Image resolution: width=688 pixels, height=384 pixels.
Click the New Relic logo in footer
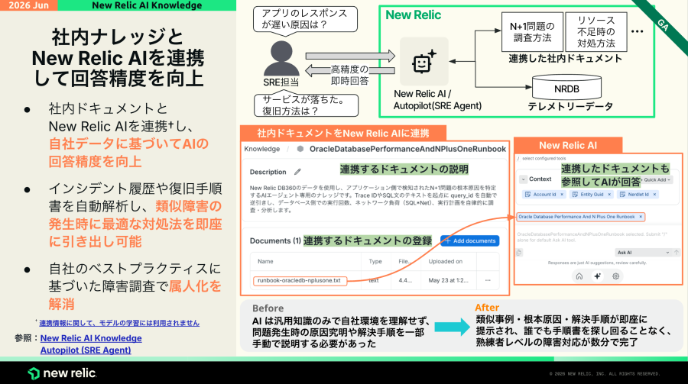62,373
